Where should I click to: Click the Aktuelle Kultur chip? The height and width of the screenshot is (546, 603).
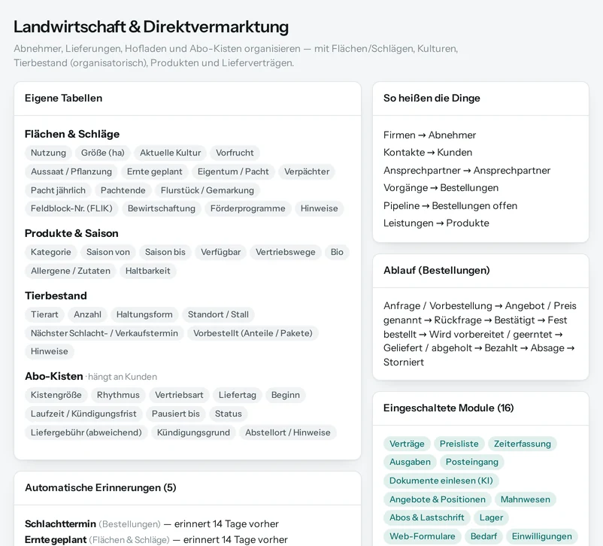coord(171,153)
